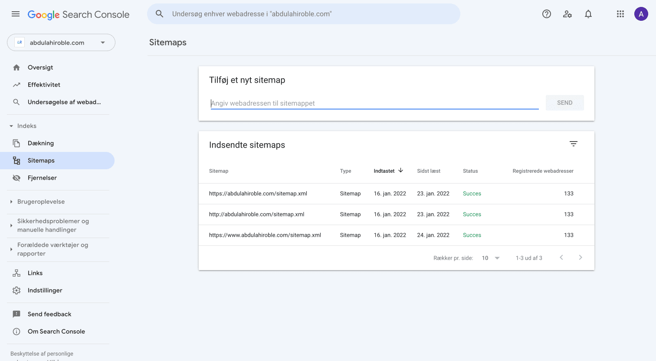
Task: Expand the Brugeroplevelse section
Action: [x=11, y=202]
